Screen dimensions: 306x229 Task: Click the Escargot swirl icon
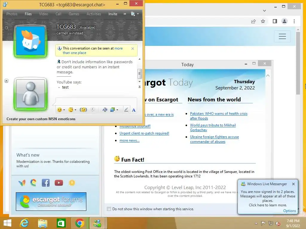pos(33,183)
